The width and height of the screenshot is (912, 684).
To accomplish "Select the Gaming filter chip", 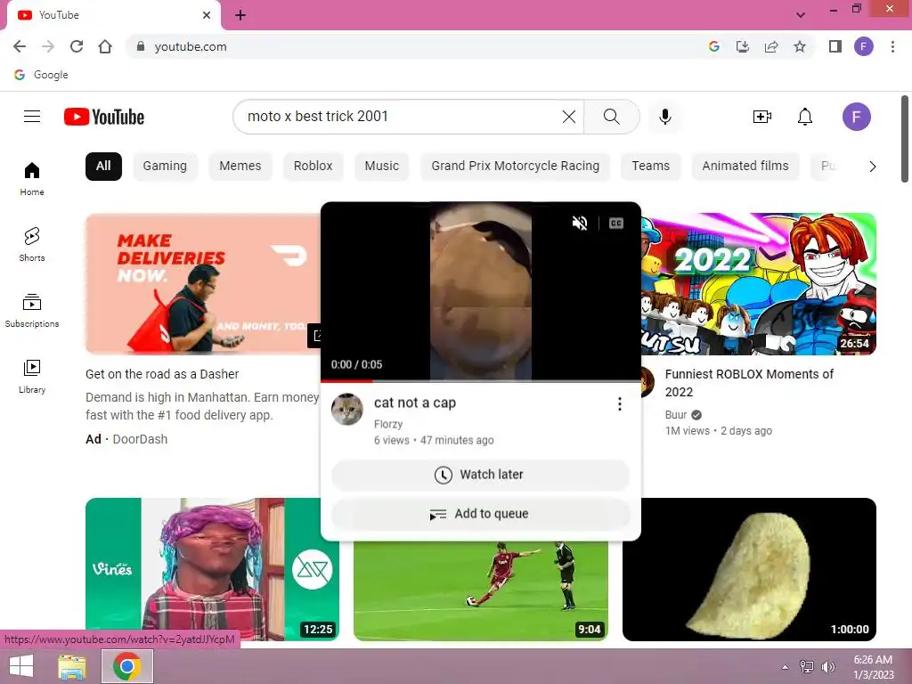I will [x=165, y=167].
